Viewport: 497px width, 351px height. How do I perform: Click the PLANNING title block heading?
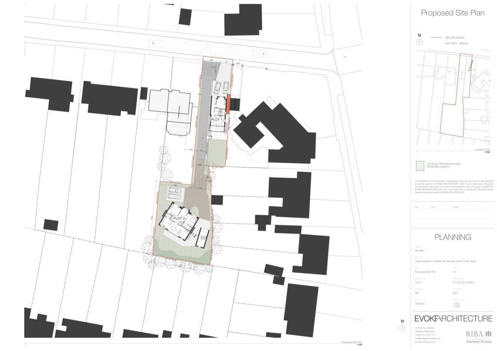tap(452, 237)
